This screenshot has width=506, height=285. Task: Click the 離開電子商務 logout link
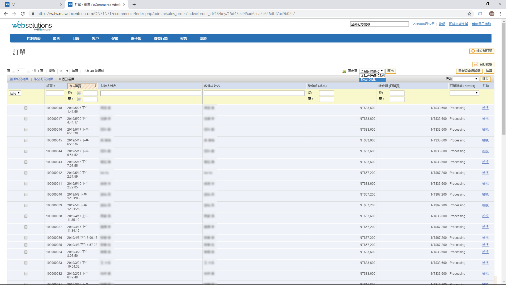[x=481, y=24]
